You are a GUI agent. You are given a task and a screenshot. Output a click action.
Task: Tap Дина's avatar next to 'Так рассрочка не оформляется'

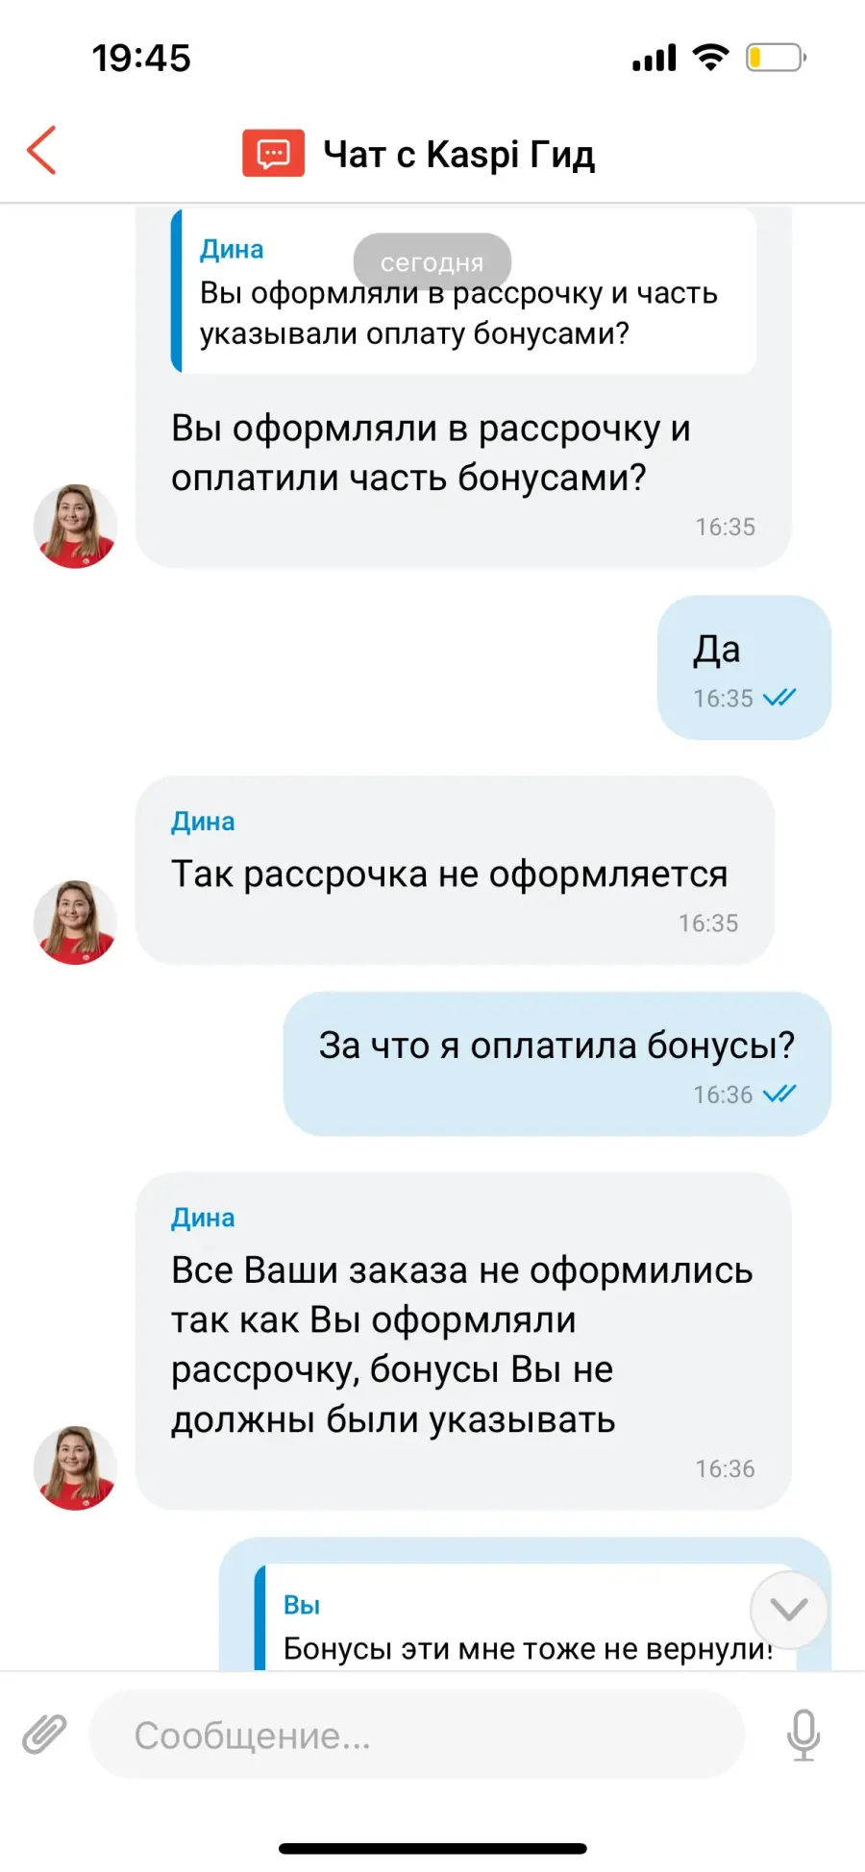pyautogui.click(x=75, y=923)
